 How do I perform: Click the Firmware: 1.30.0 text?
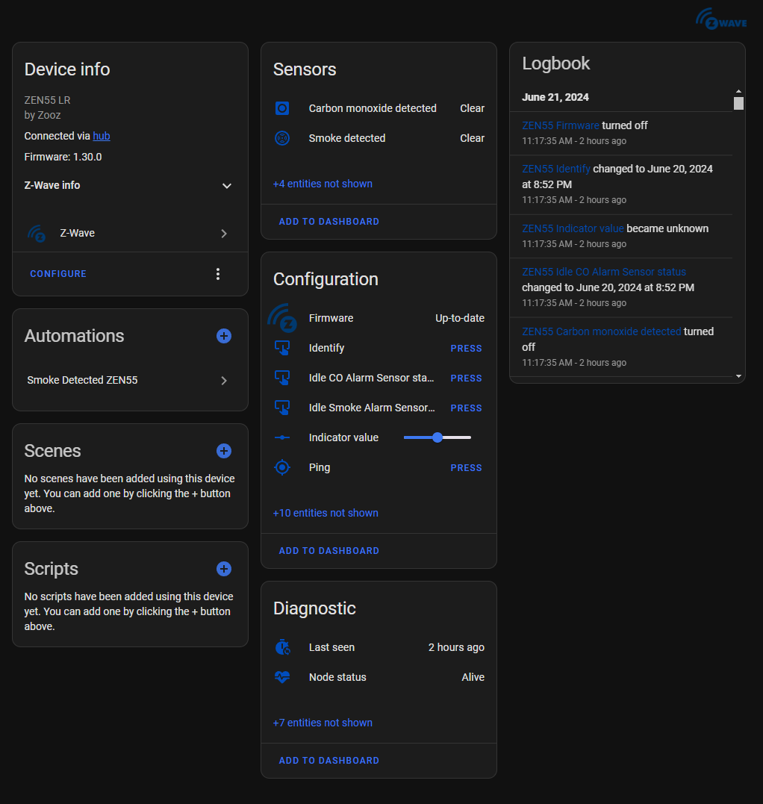[63, 157]
